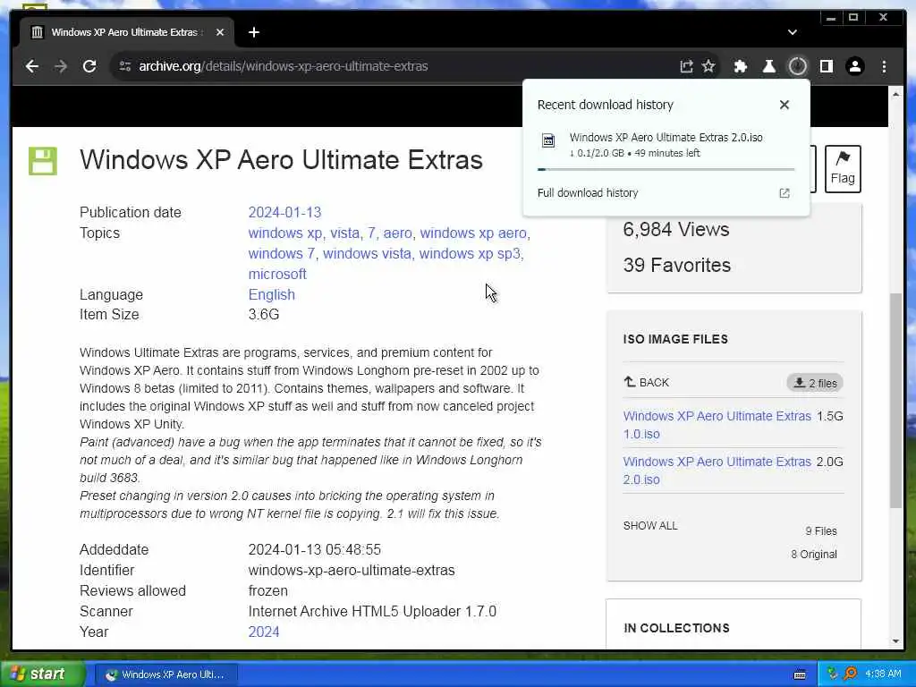
Task: Open the 'windows 7' topic link
Action: click(x=282, y=253)
